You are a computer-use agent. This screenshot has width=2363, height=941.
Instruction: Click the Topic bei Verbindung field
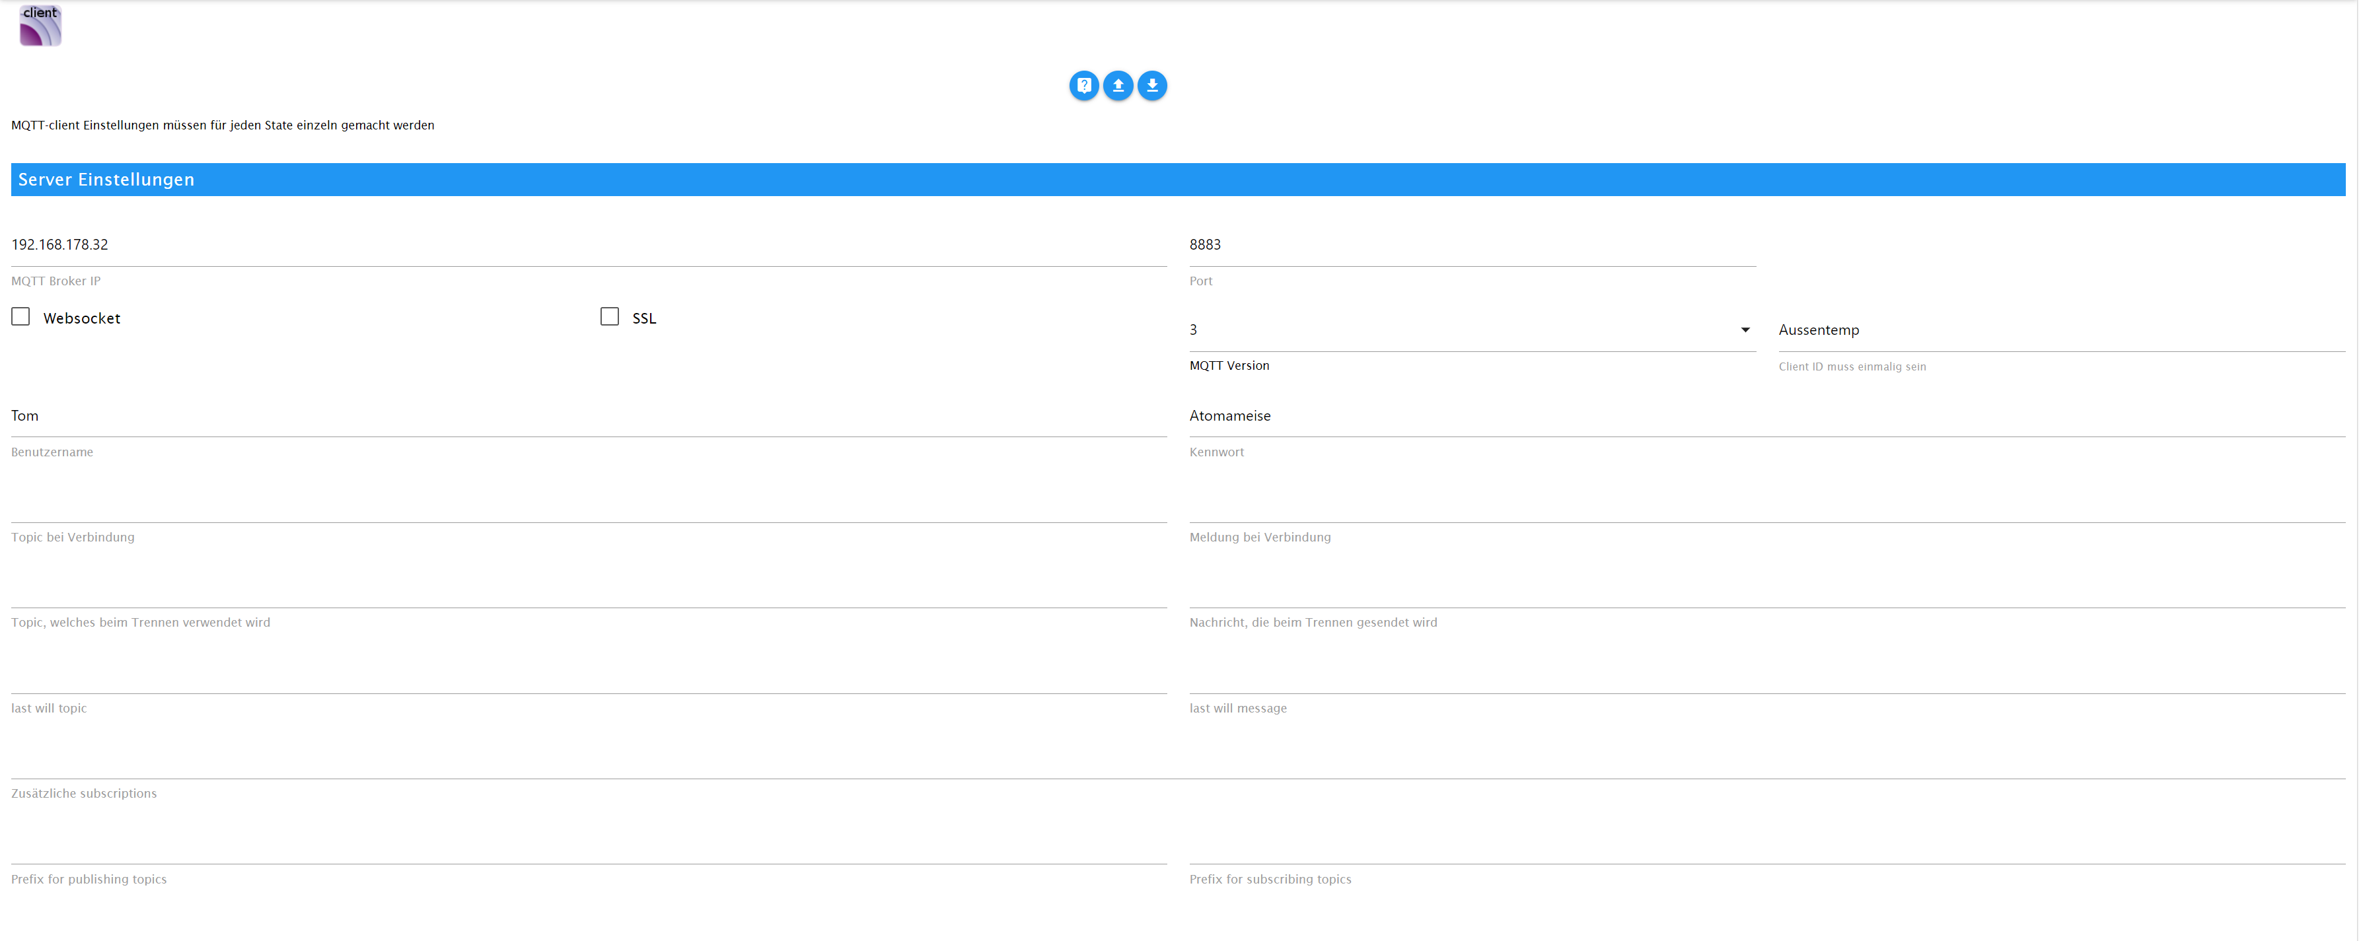coord(589,502)
